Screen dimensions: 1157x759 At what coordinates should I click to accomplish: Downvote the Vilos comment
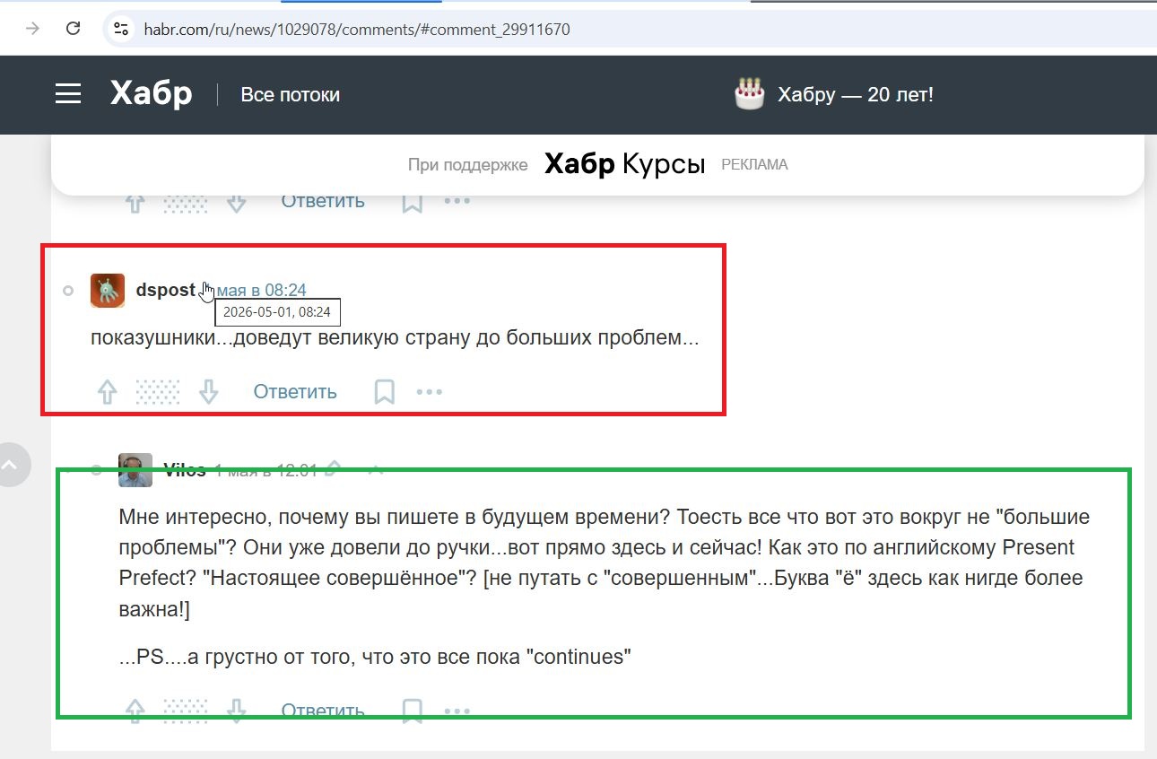click(236, 711)
